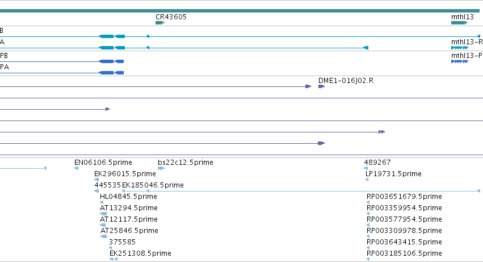Click the EN06106.5prime EST arrowhead
The image size is (483, 262).
[x=77, y=168]
